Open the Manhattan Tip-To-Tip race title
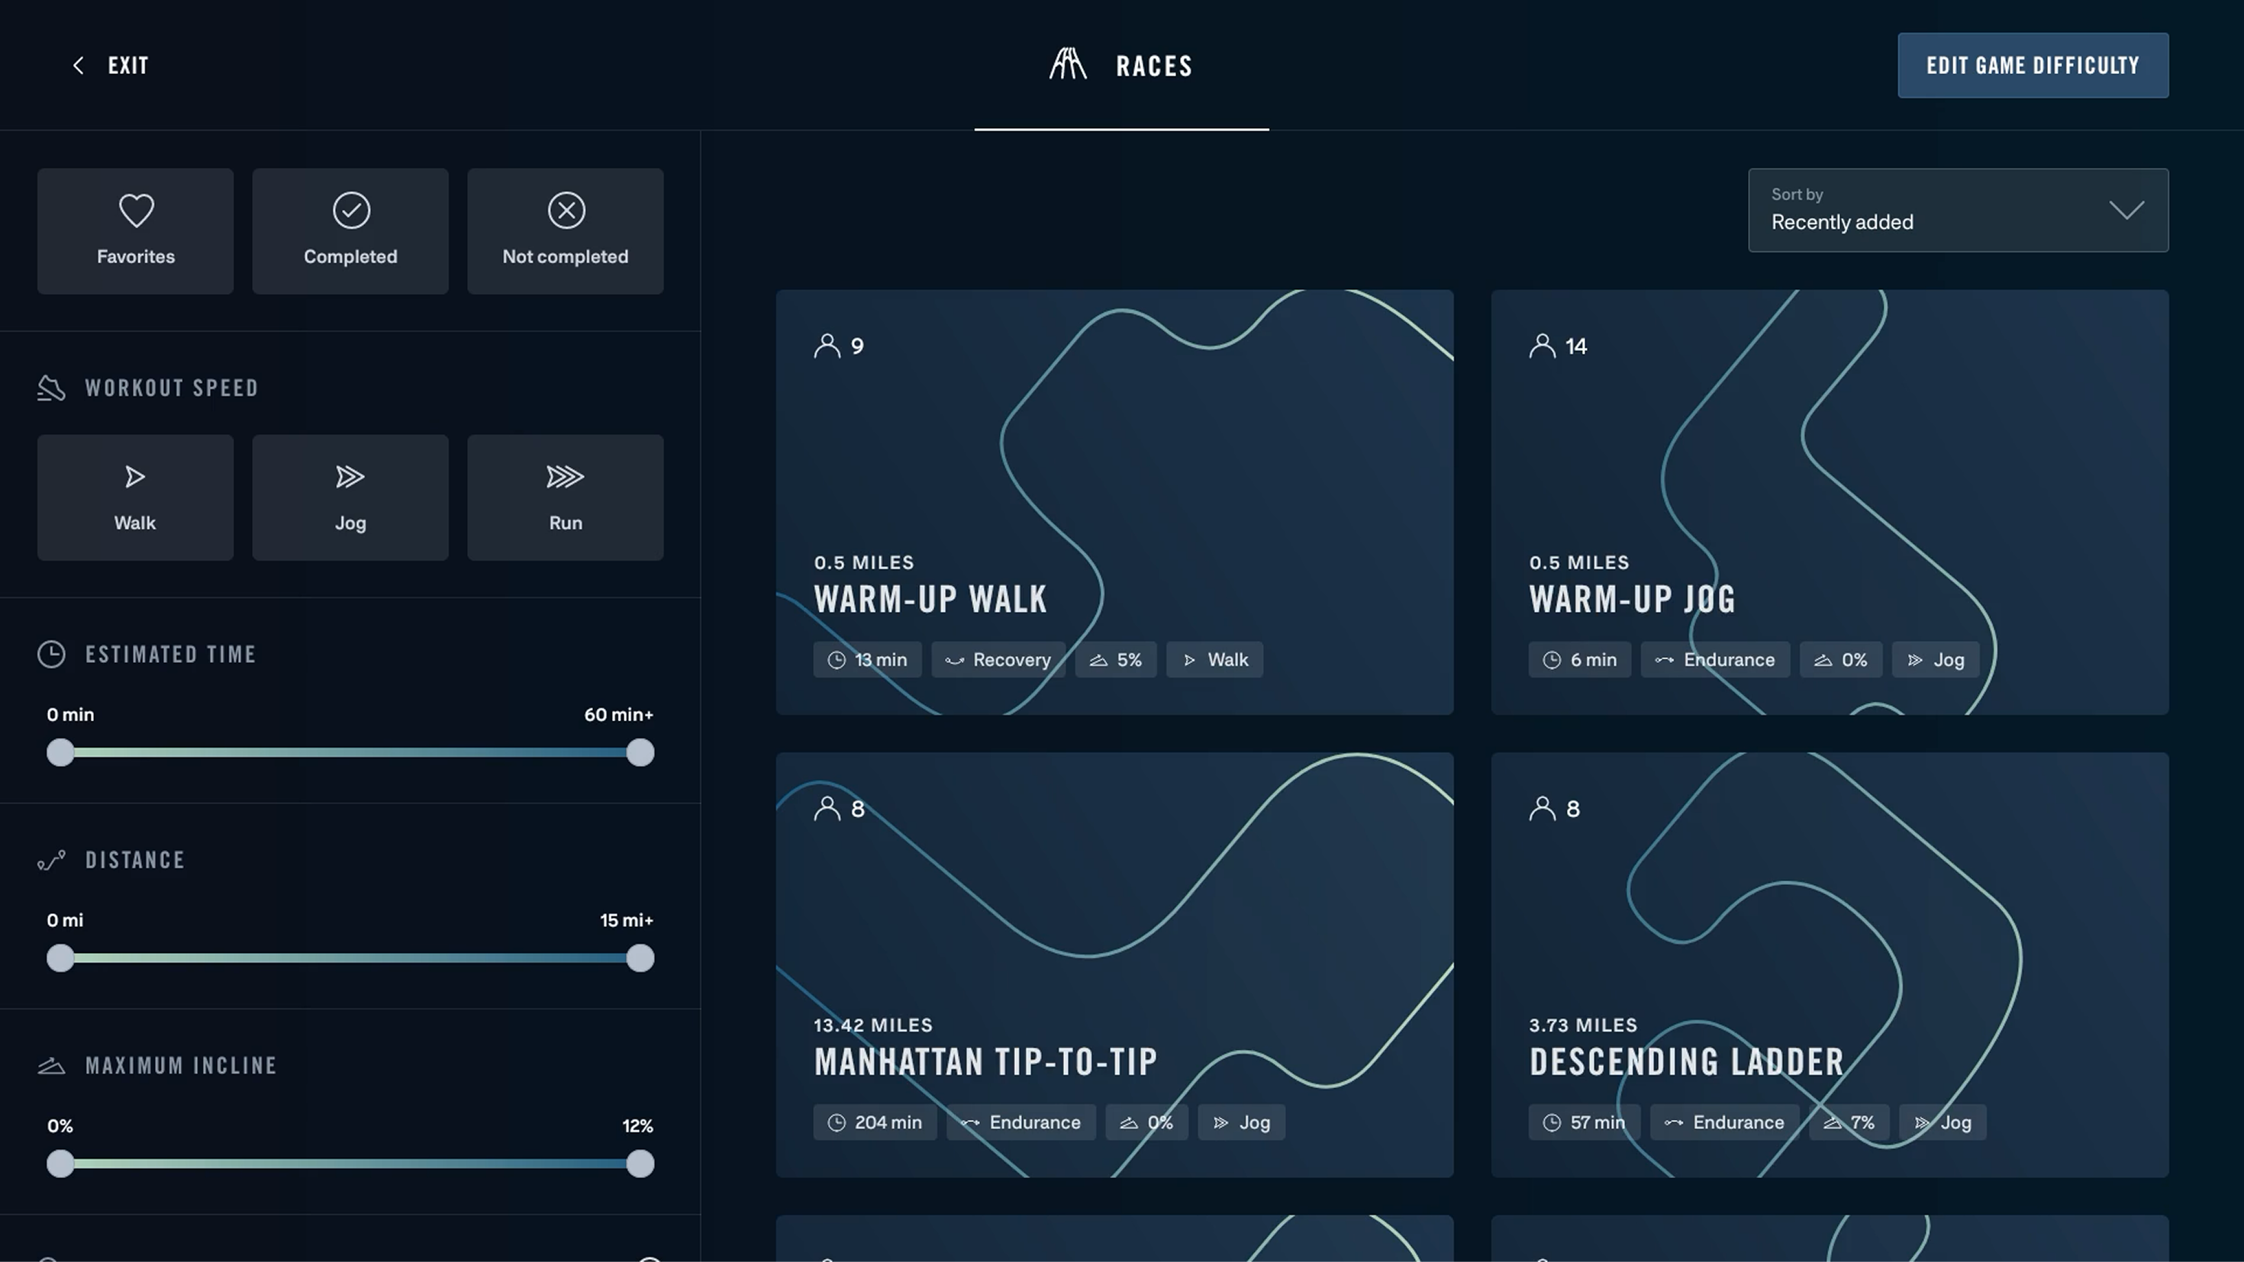 click(x=985, y=1061)
